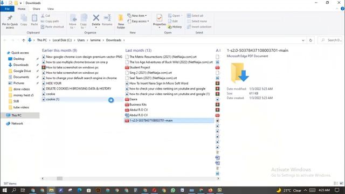
Task: Open the Move to command
Action: [73, 22]
